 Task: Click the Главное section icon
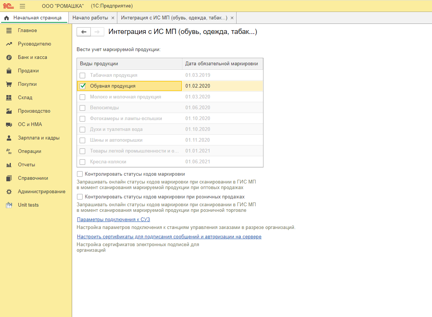9,31
